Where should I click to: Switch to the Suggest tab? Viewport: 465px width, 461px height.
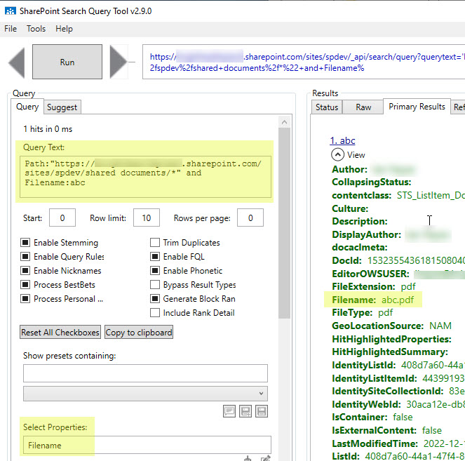pos(62,107)
